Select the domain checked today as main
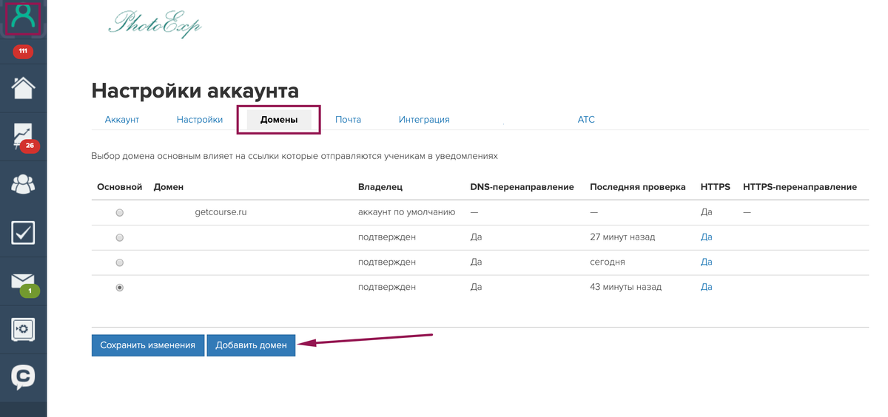The width and height of the screenshot is (888, 417). click(x=120, y=262)
